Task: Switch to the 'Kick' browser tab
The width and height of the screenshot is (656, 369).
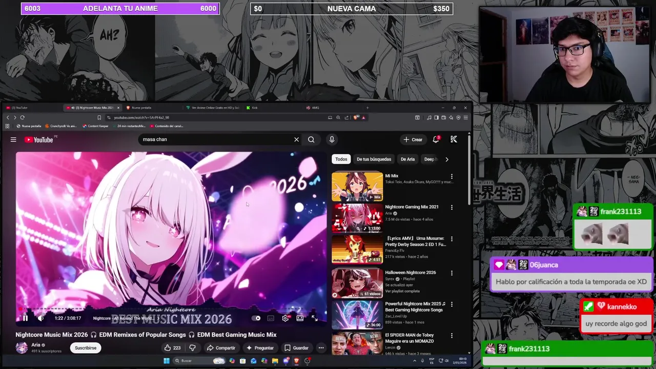Action: point(272,108)
